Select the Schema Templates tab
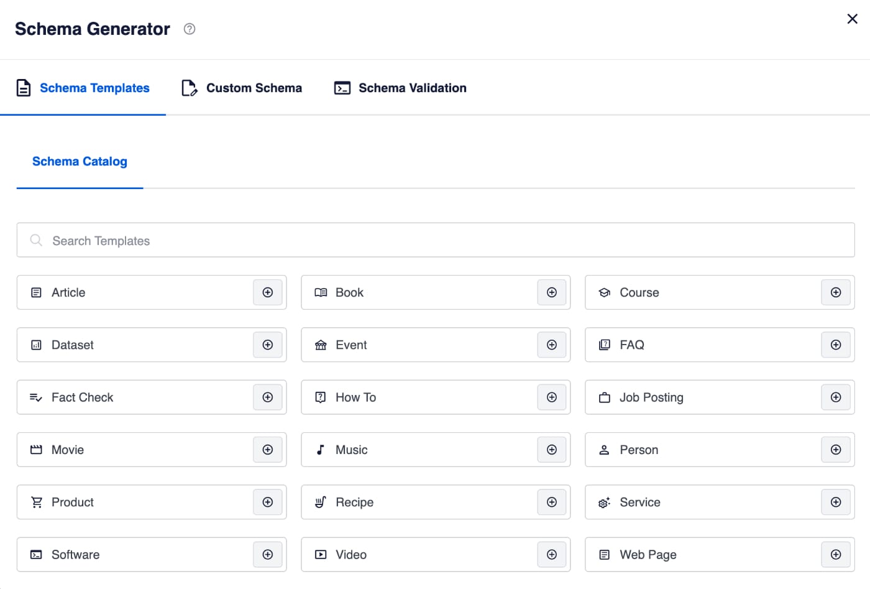 pyautogui.click(x=83, y=88)
